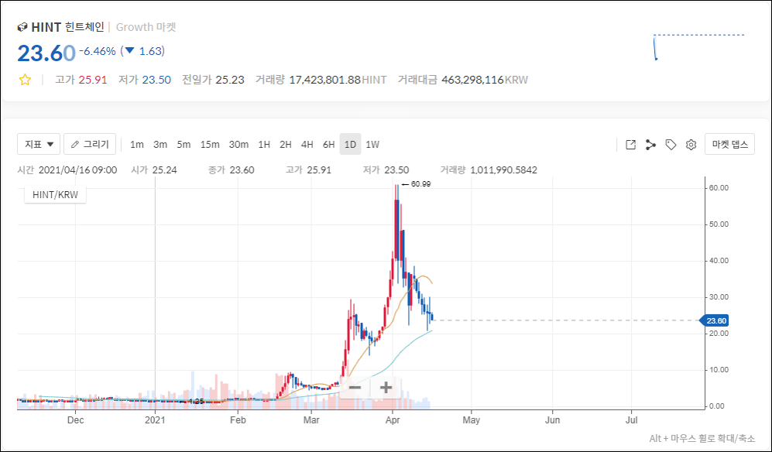Switch to the 1W timeframe
Viewport: 772px width, 452px height.
[372, 145]
